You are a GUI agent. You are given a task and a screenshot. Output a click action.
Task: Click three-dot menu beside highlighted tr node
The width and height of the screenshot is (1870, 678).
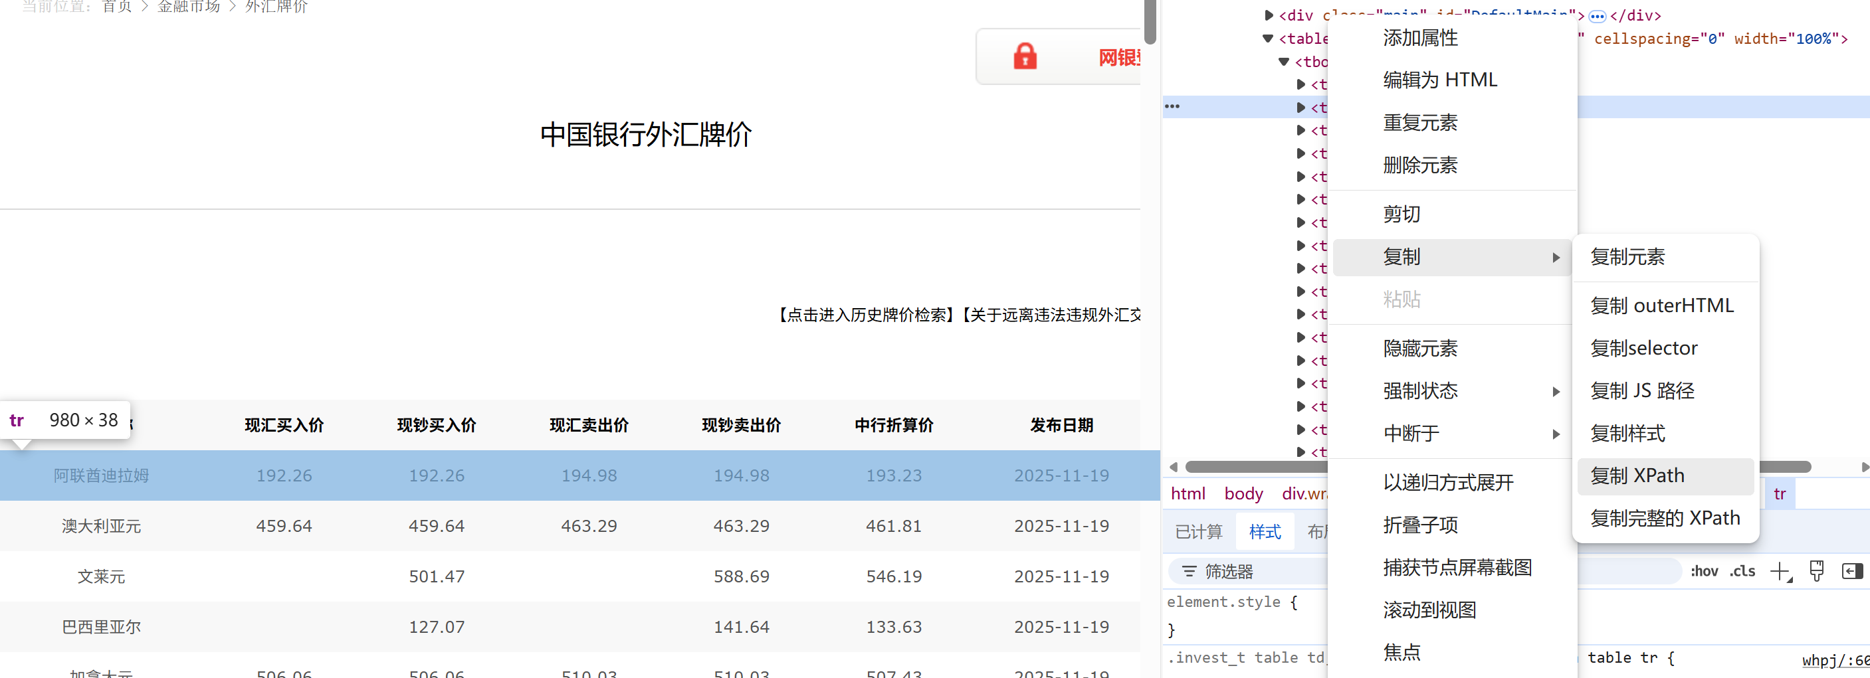1174,106
